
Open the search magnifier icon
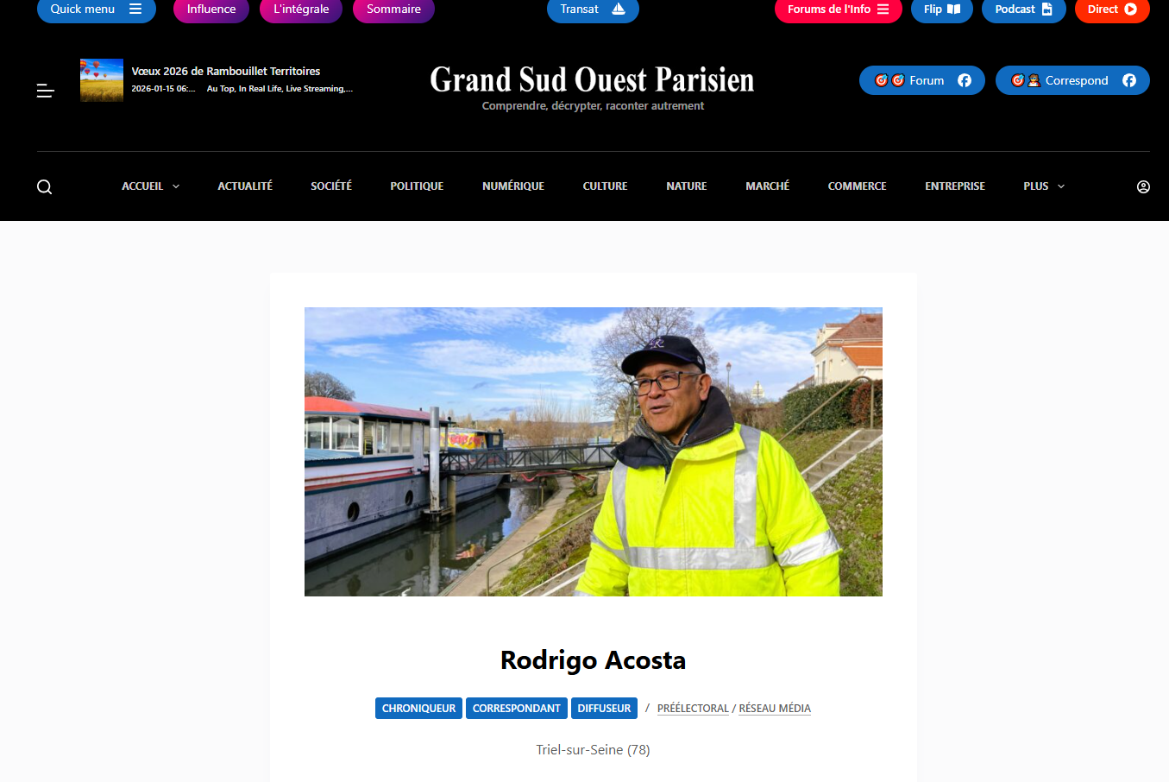coord(45,186)
